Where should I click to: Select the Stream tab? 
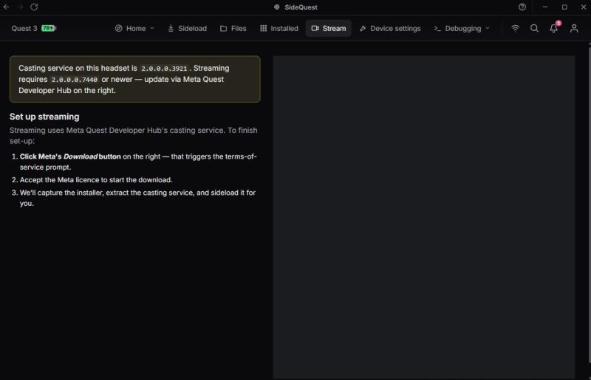tap(328, 28)
